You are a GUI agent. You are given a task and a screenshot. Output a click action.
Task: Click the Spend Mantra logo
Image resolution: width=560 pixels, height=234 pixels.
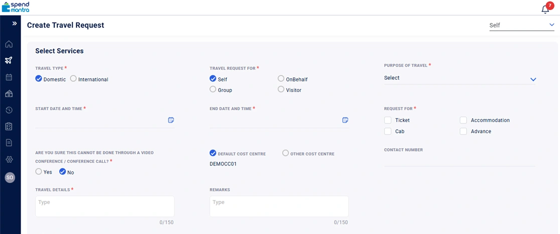[16, 7]
